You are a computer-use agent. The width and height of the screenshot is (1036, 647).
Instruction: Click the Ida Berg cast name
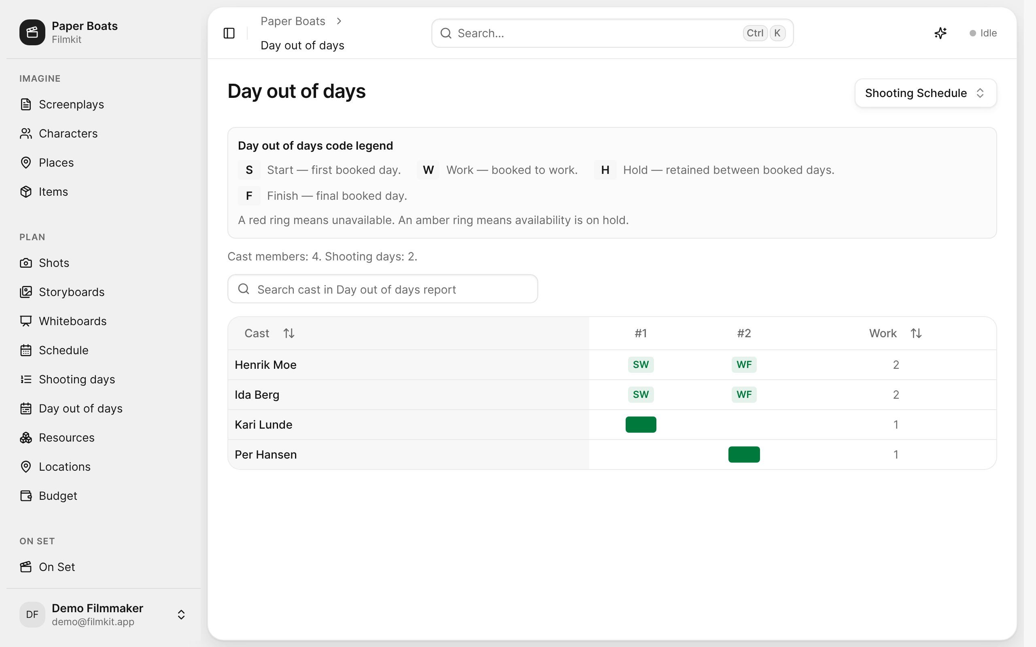[257, 395]
